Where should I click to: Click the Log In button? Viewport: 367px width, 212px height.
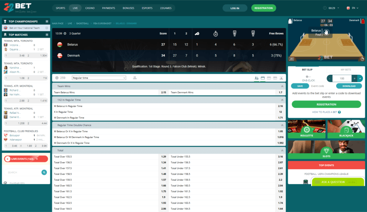tap(235, 8)
